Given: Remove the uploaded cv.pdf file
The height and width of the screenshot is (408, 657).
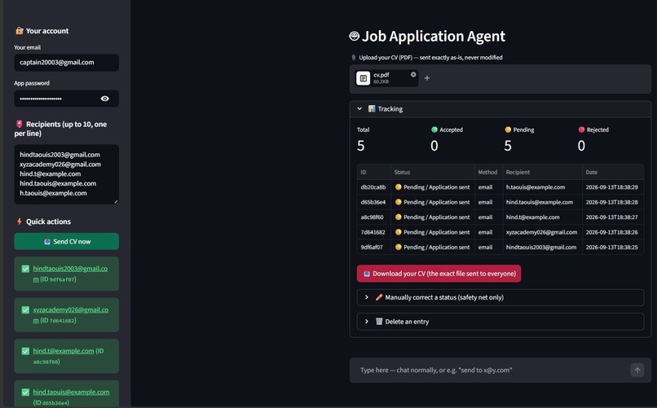Looking at the screenshot, I should click(413, 74).
